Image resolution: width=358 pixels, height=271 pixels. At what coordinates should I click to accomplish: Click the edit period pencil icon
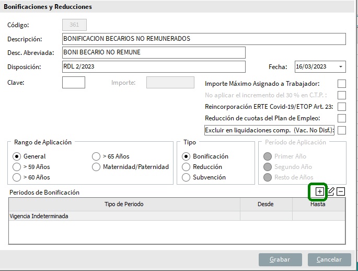[330, 191]
